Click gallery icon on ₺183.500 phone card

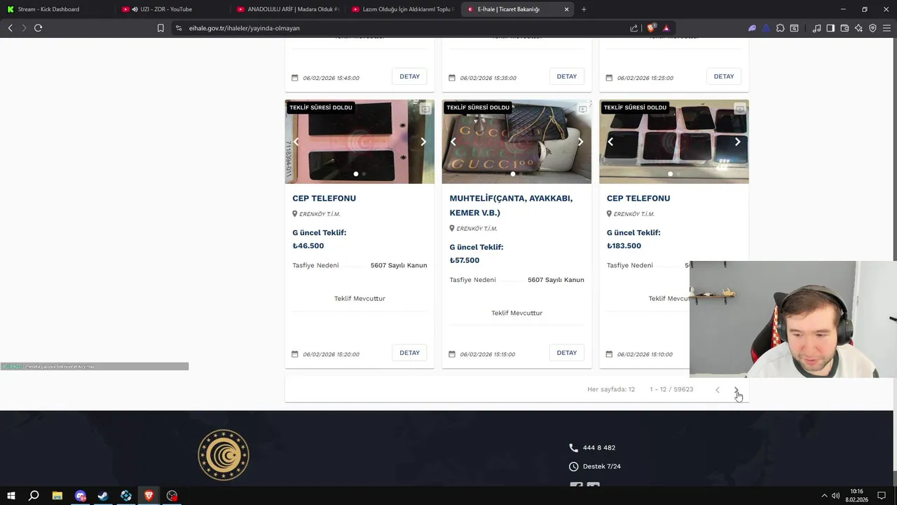(739, 109)
